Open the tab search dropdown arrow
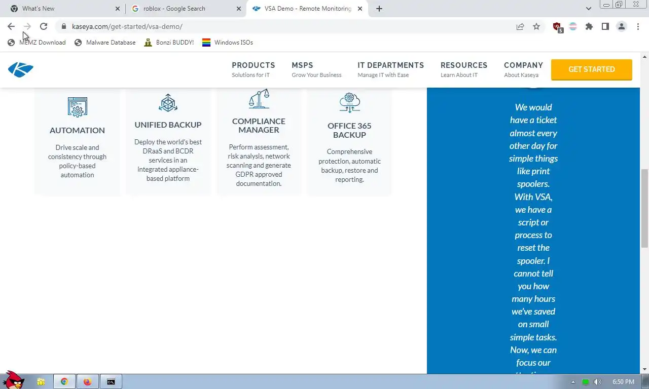Image resolution: width=649 pixels, height=389 pixels. point(589,9)
